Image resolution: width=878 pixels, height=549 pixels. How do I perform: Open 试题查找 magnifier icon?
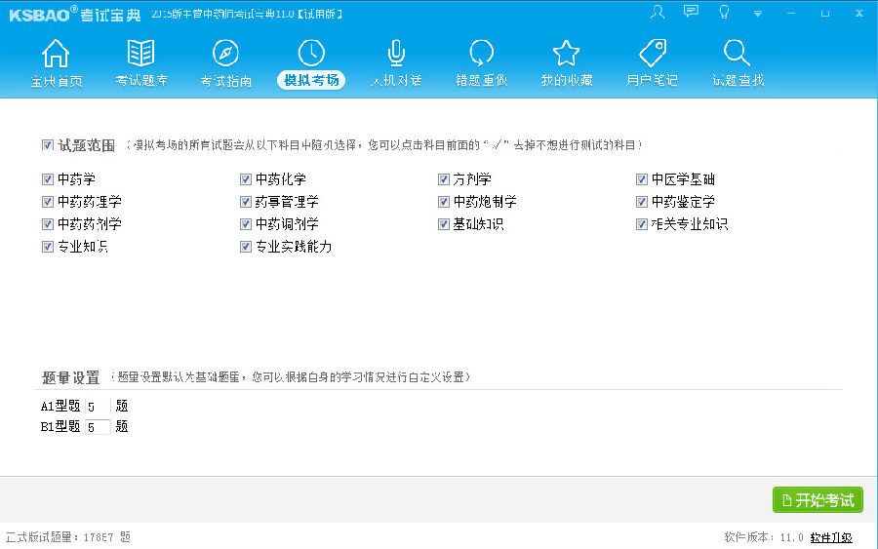(x=737, y=54)
